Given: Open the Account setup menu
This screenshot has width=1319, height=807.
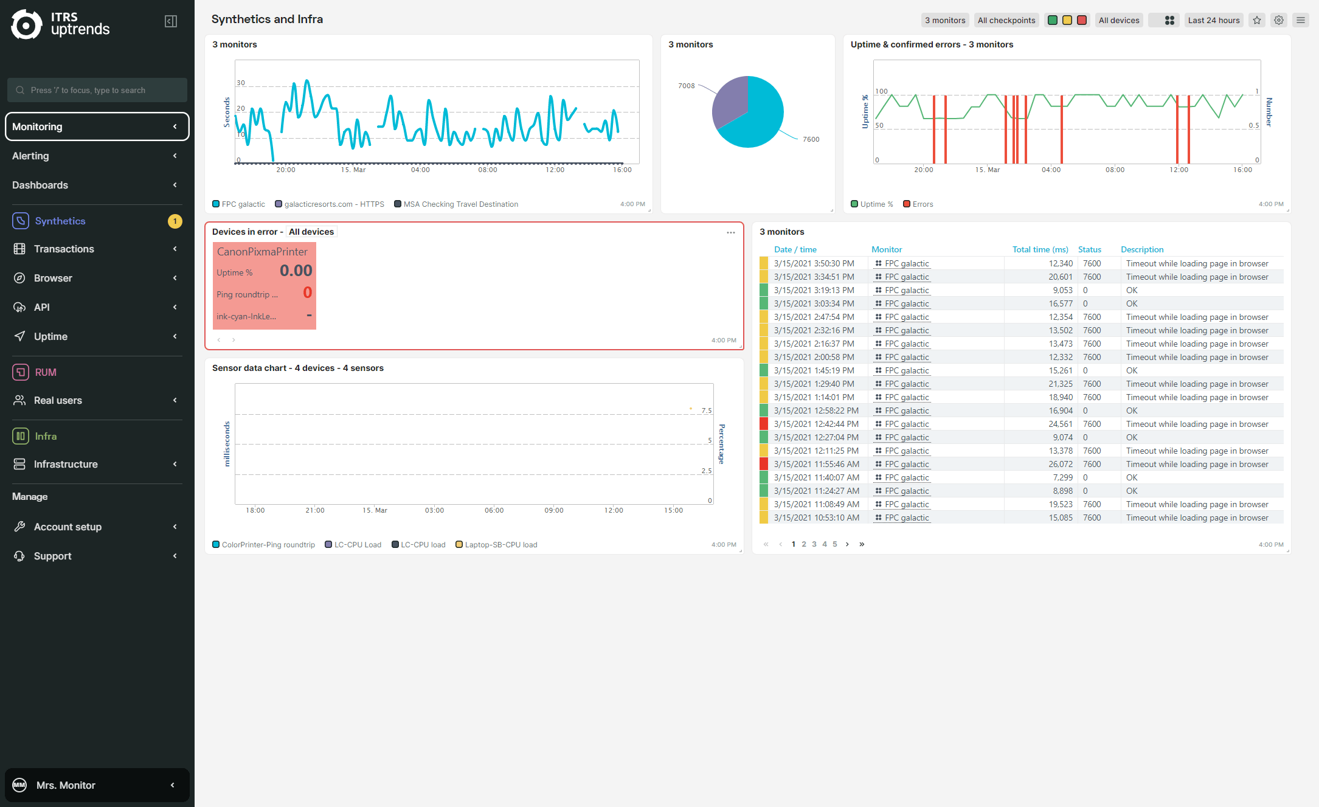Looking at the screenshot, I should click(x=94, y=527).
